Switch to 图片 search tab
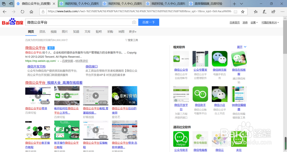 (x=65, y=31)
